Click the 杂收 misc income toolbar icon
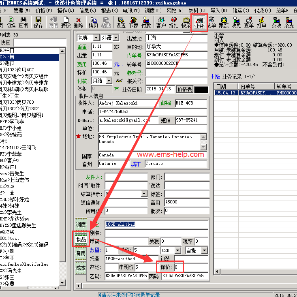The image size is (297, 297). [x=276, y=22]
